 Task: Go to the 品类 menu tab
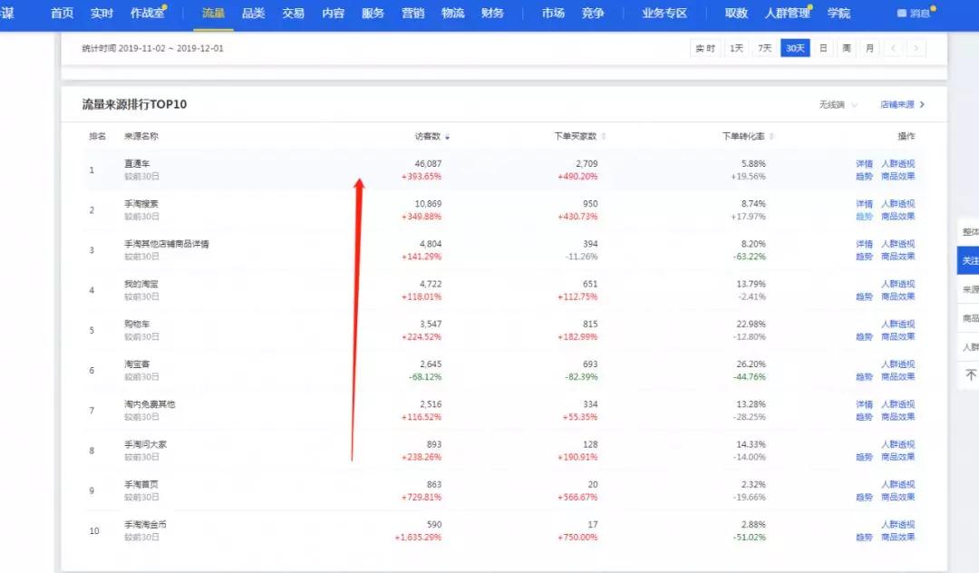[x=253, y=14]
